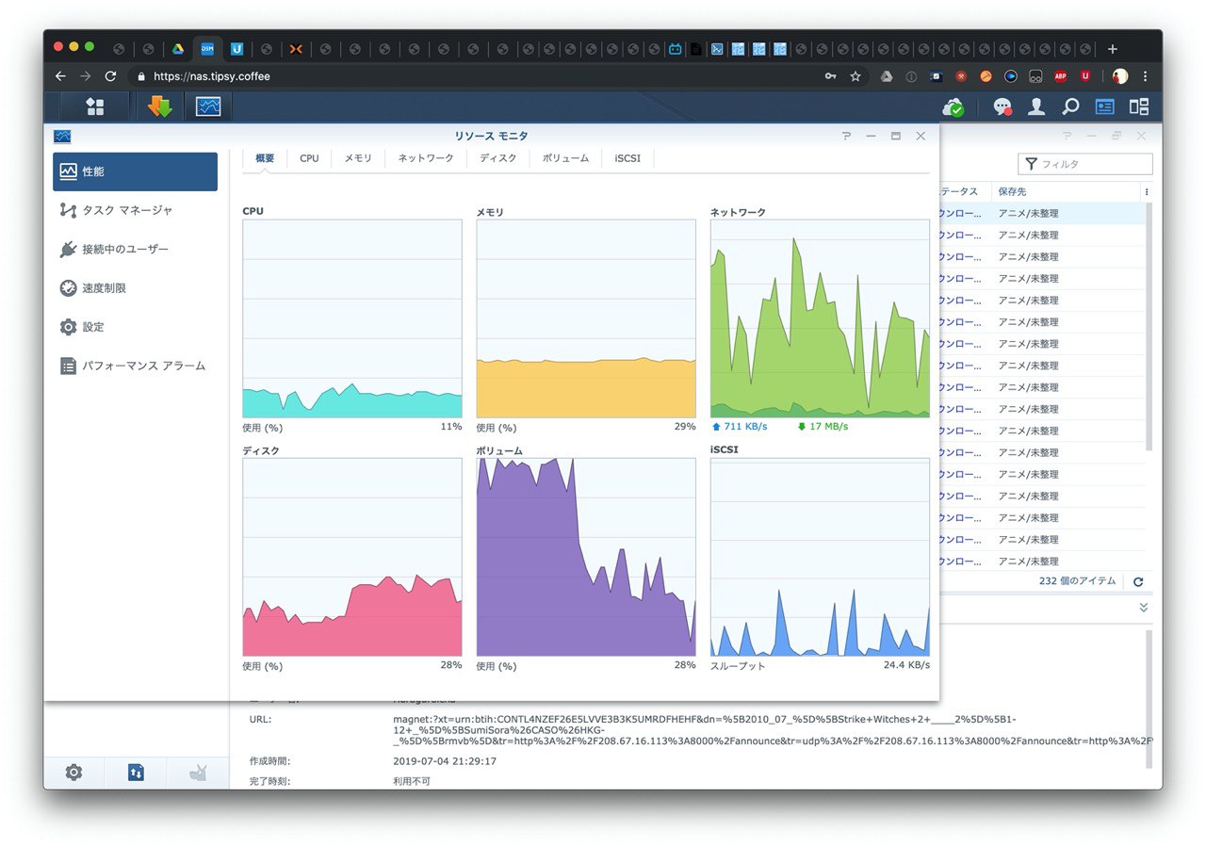Open the Resource Monitor help question mark
Viewport: 1206px width, 847px height.
[x=846, y=137]
